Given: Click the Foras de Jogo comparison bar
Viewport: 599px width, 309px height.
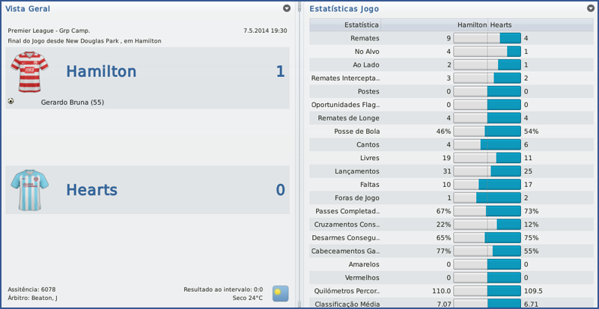Looking at the screenshot, I should coord(487,198).
